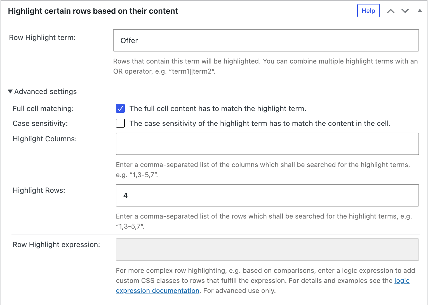Click the 'Highlight Columns:' label

[x=44, y=139]
